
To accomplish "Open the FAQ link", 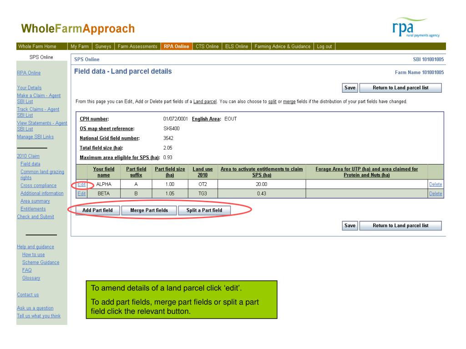I will click(x=27, y=270).
